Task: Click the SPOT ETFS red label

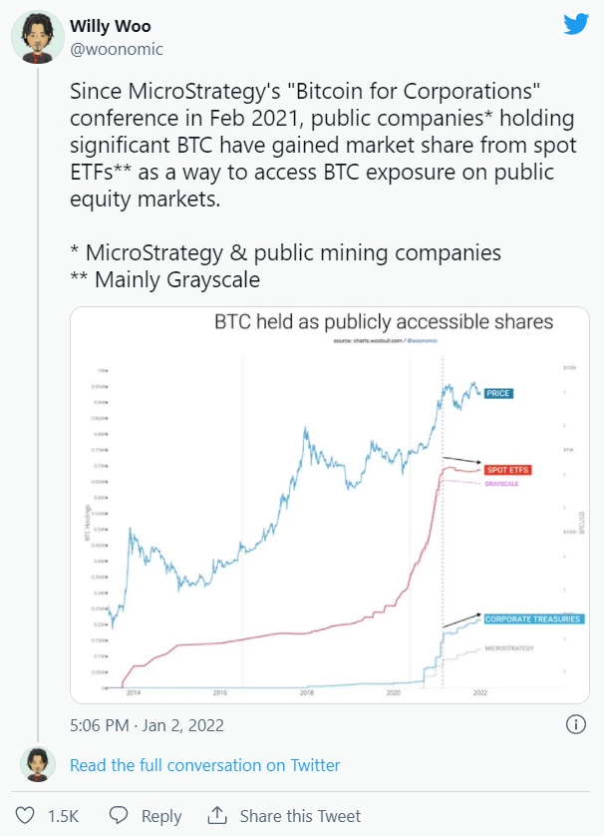Action: [x=507, y=468]
